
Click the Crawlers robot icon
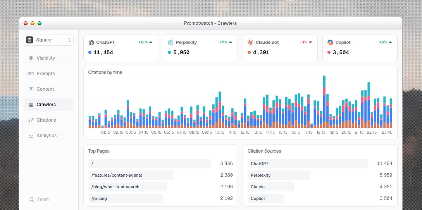click(31, 105)
